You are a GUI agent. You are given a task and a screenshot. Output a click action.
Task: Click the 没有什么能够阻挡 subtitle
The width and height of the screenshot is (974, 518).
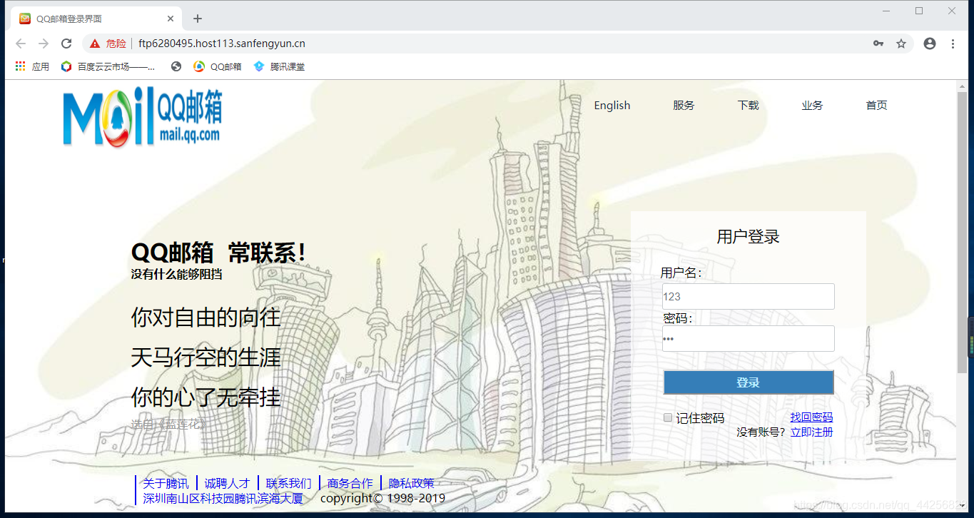(176, 274)
